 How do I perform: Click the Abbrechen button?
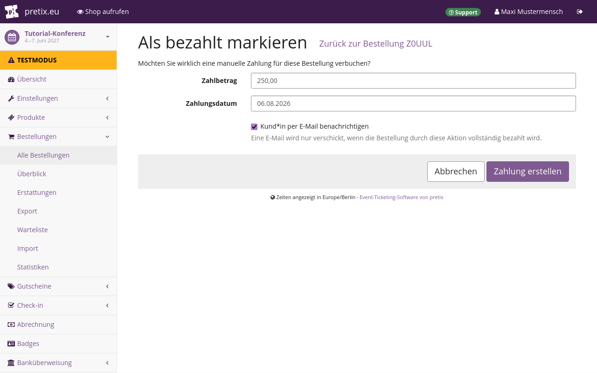click(456, 172)
